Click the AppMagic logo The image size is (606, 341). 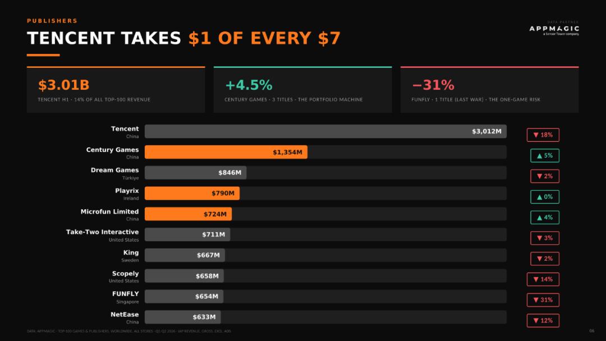pos(554,29)
